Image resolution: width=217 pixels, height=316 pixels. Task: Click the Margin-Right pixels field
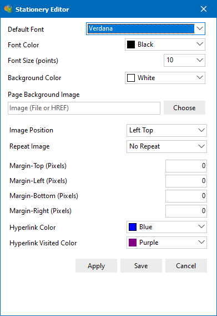tap(186, 211)
